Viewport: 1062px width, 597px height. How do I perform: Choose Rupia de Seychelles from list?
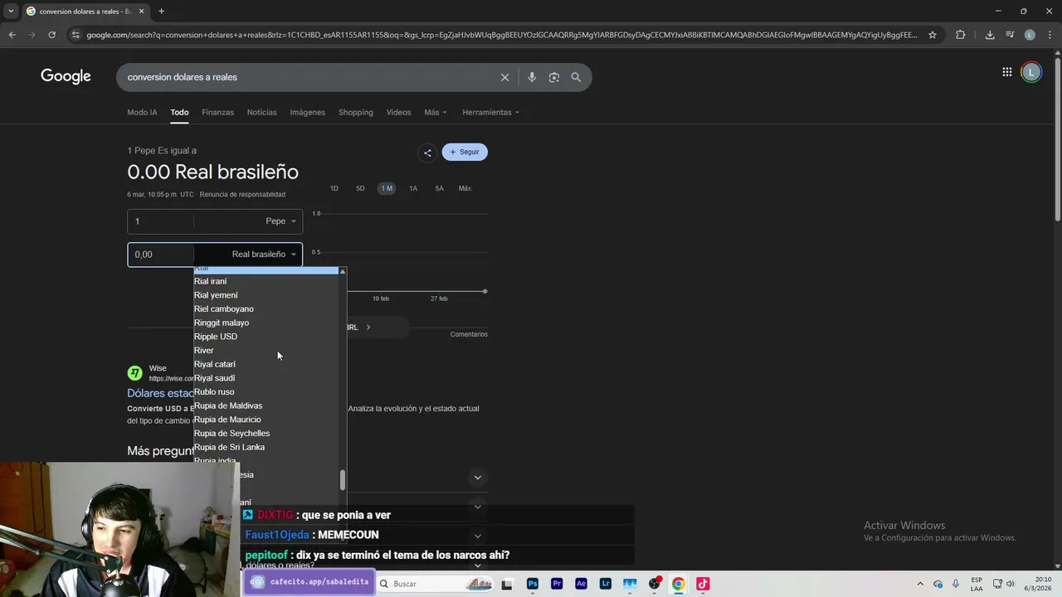(266, 434)
